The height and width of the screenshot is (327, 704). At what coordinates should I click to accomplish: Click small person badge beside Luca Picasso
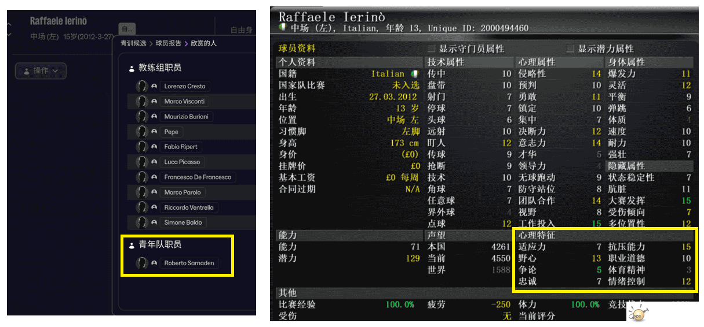click(154, 162)
